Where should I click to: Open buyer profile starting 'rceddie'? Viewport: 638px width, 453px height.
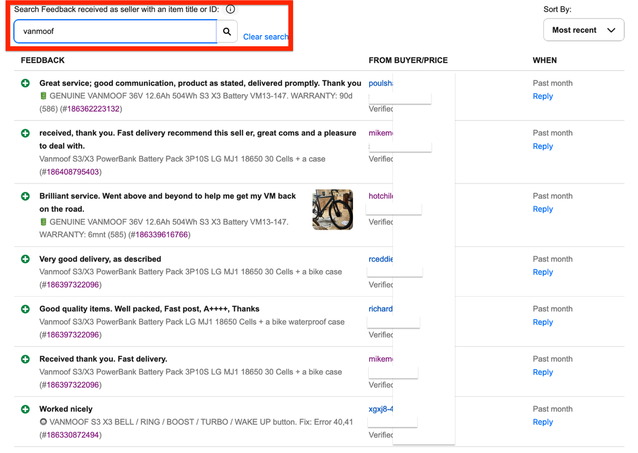pyautogui.click(x=381, y=259)
